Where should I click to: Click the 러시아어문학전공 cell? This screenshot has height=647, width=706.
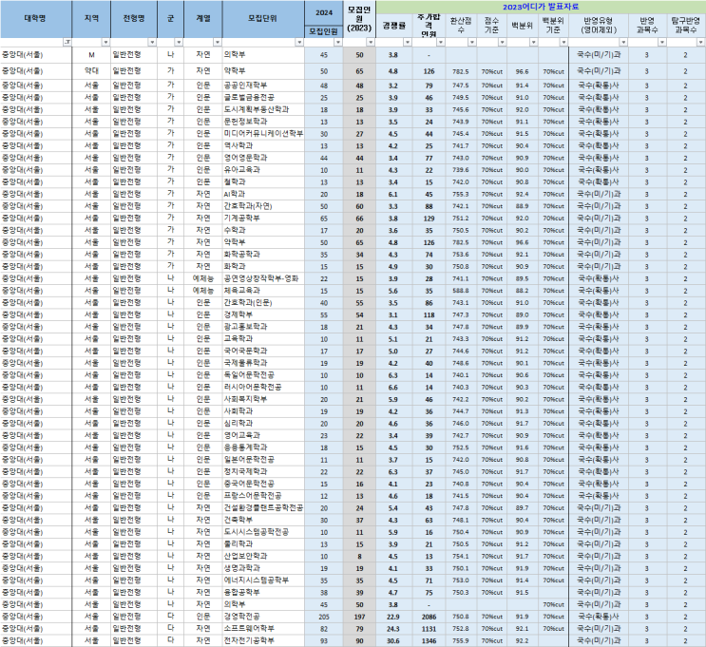(263, 388)
